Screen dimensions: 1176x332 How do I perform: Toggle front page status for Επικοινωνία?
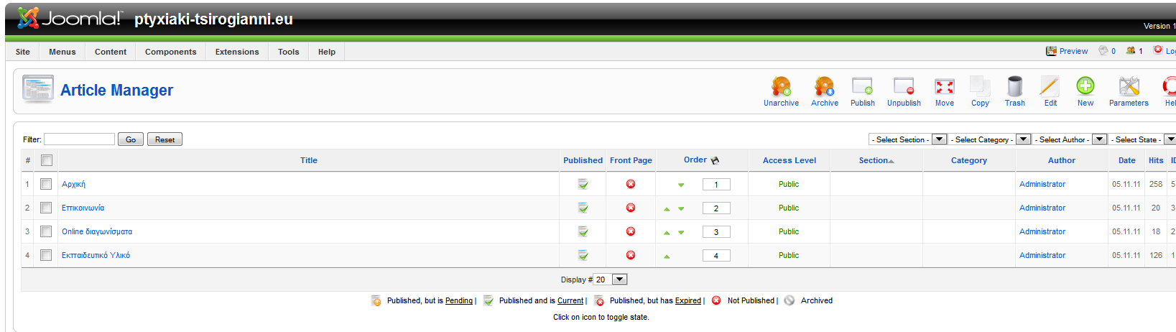point(631,208)
